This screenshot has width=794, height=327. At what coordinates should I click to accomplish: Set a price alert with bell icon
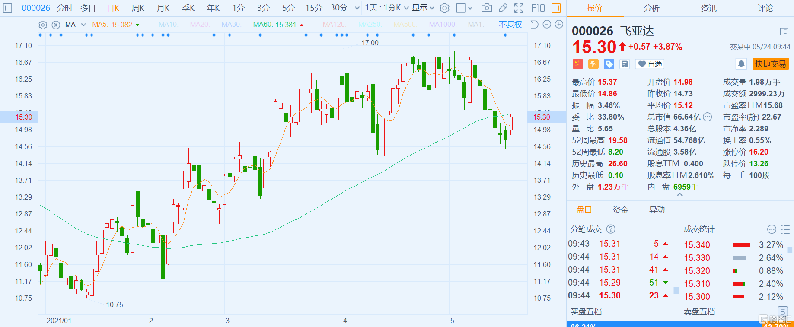coord(741,64)
